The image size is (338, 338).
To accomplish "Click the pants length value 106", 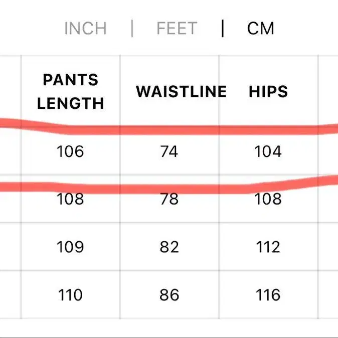I will [70, 151].
